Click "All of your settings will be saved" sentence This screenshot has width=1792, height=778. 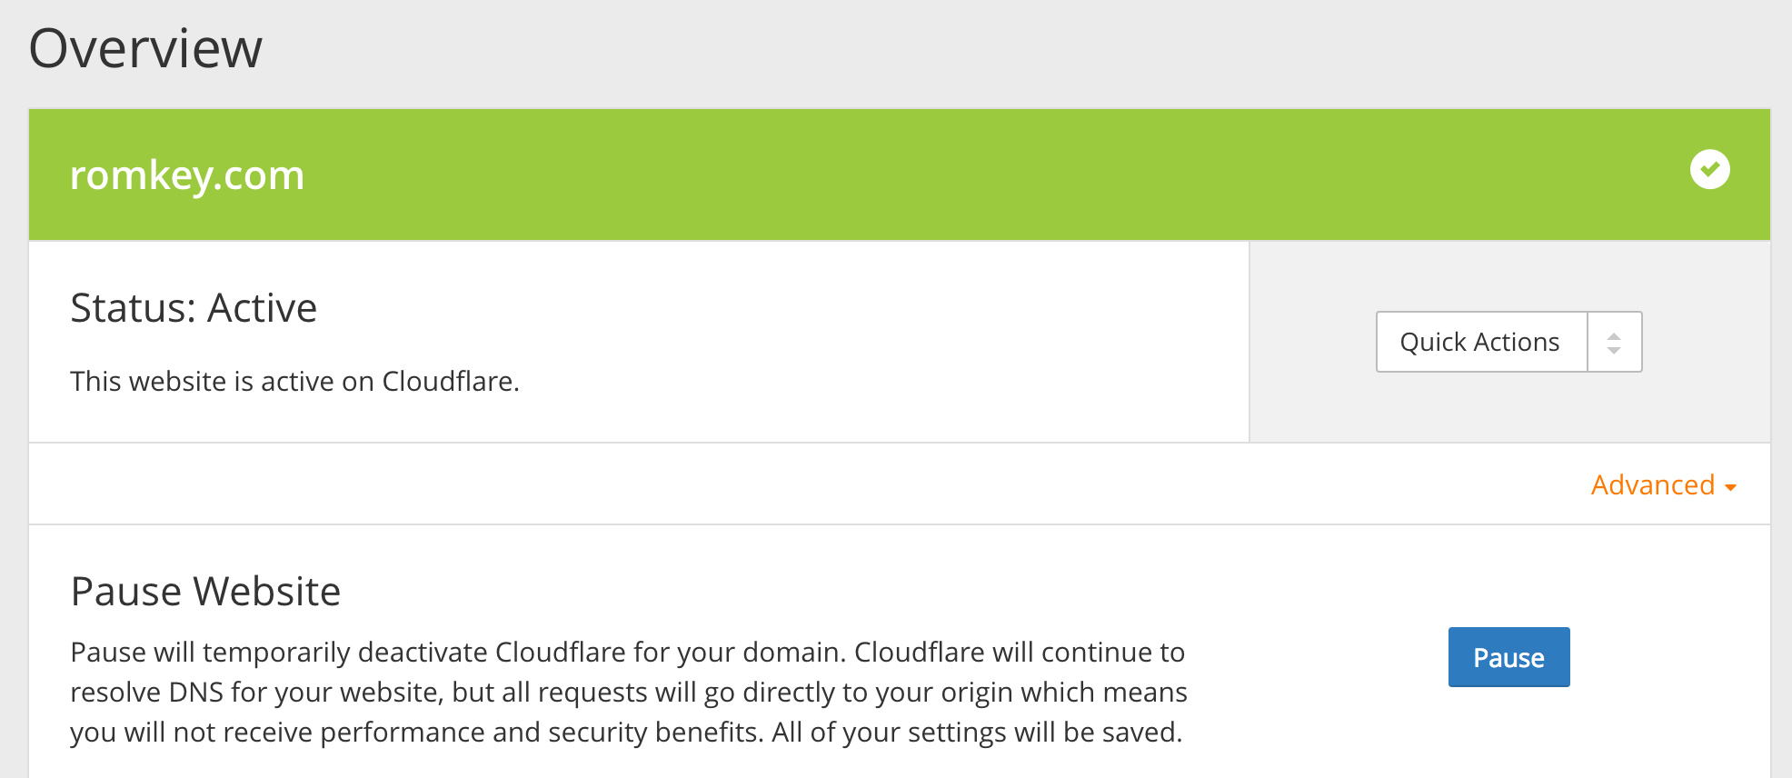[x=977, y=733]
